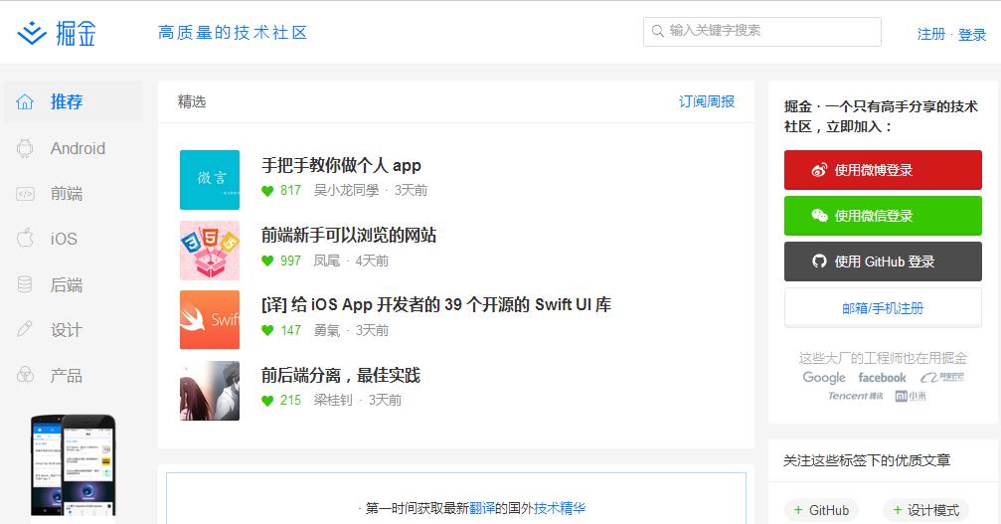Log in with 使用微信登录 button
The image size is (1001, 524).
pos(883,216)
